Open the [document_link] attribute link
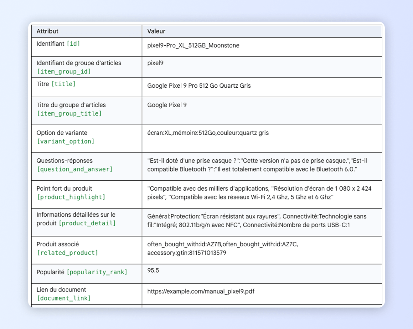 tap(64, 298)
